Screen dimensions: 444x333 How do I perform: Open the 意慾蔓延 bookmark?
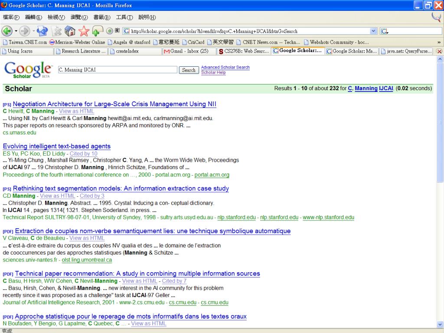166,42
